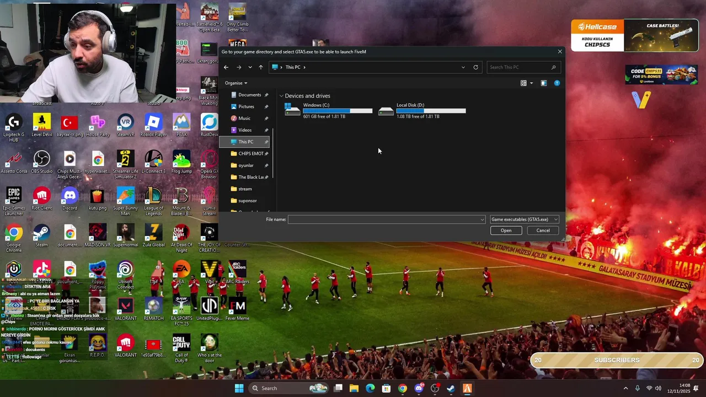The image size is (706, 397).
Task: Go up one folder level
Action: (x=261, y=67)
